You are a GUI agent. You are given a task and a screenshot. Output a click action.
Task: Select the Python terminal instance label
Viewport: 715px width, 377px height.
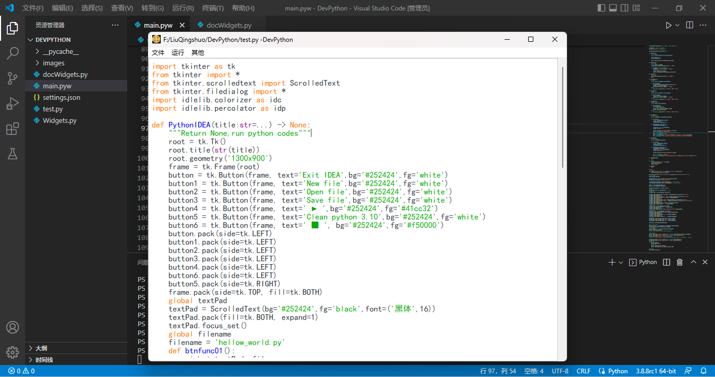[x=643, y=262]
